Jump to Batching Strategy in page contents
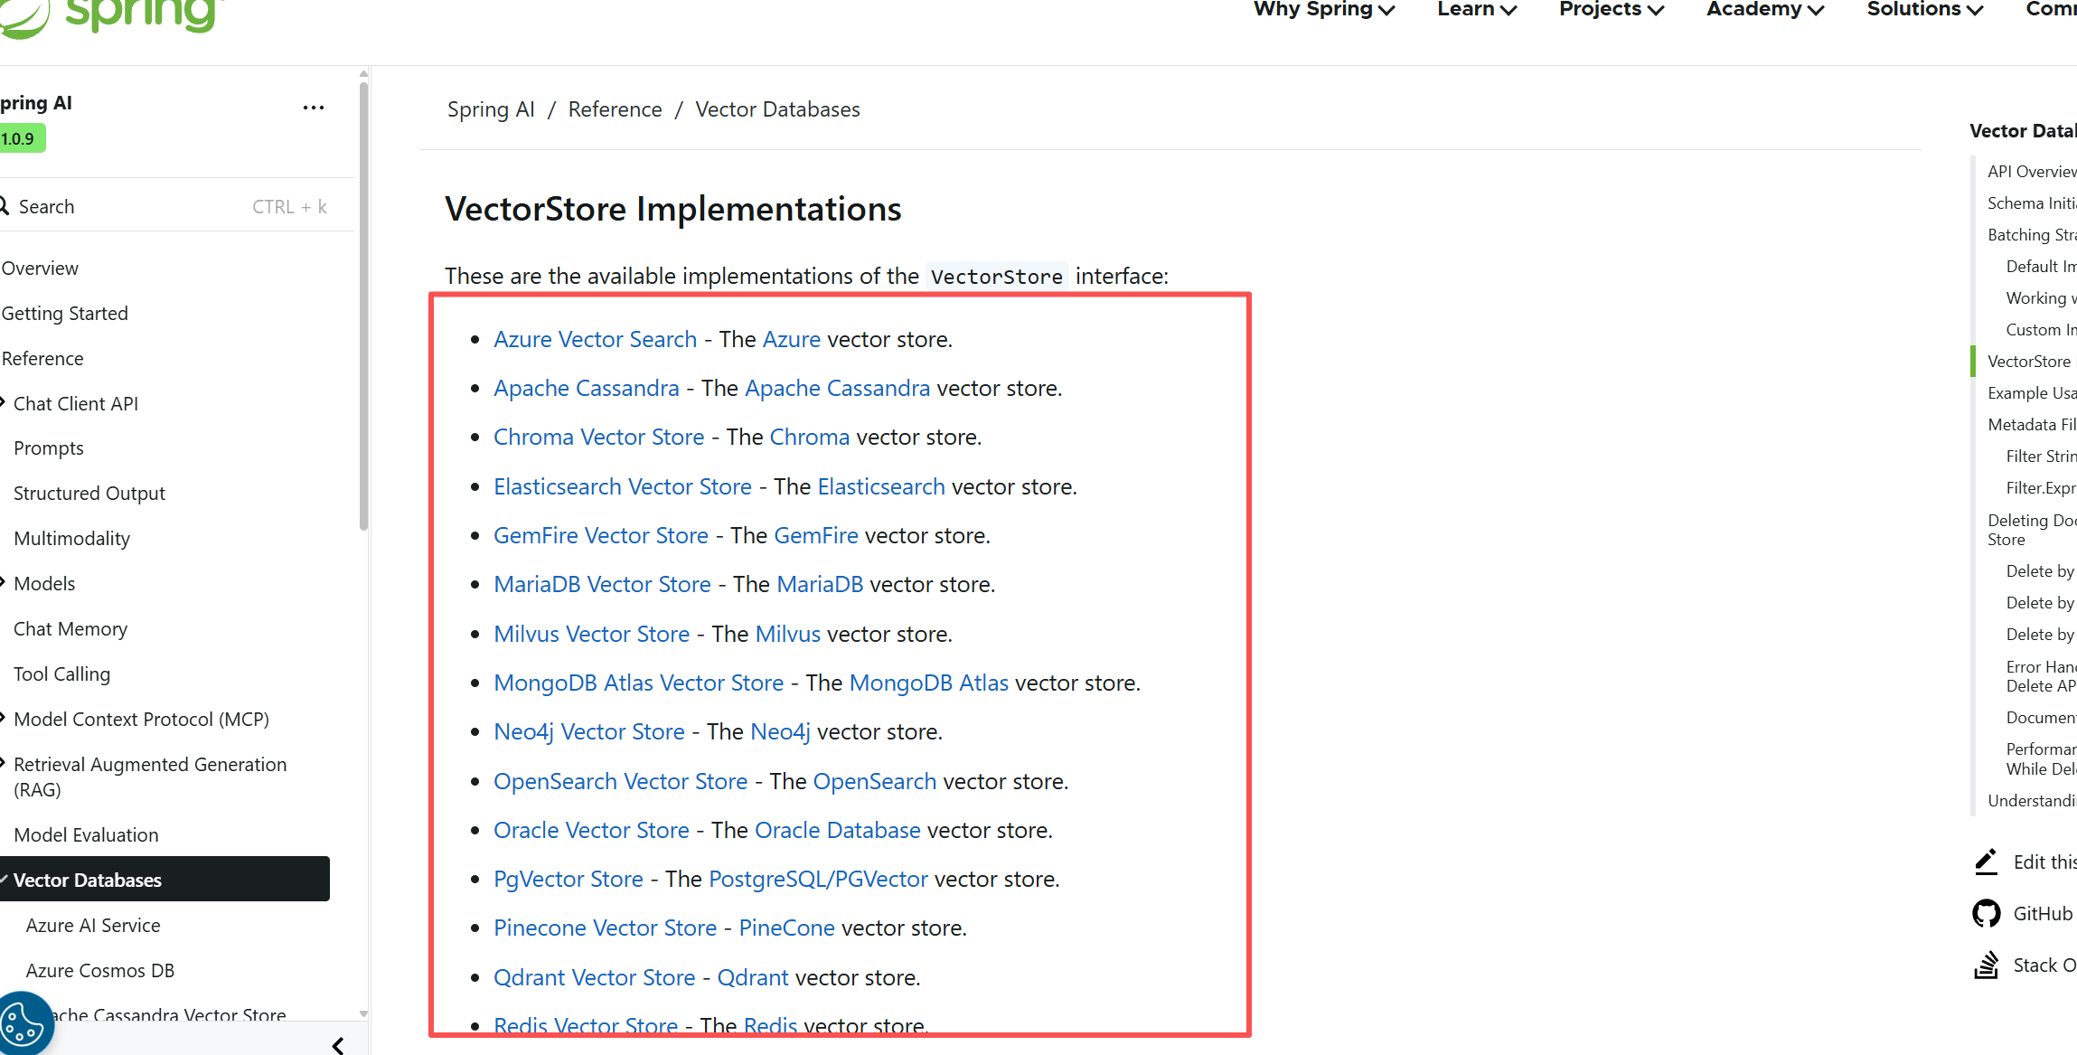The height and width of the screenshot is (1055, 2077). pos(2032,235)
